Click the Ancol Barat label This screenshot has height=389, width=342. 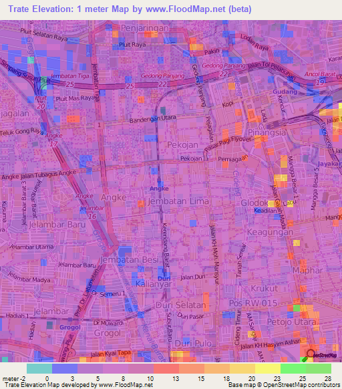pyautogui.click(x=320, y=74)
